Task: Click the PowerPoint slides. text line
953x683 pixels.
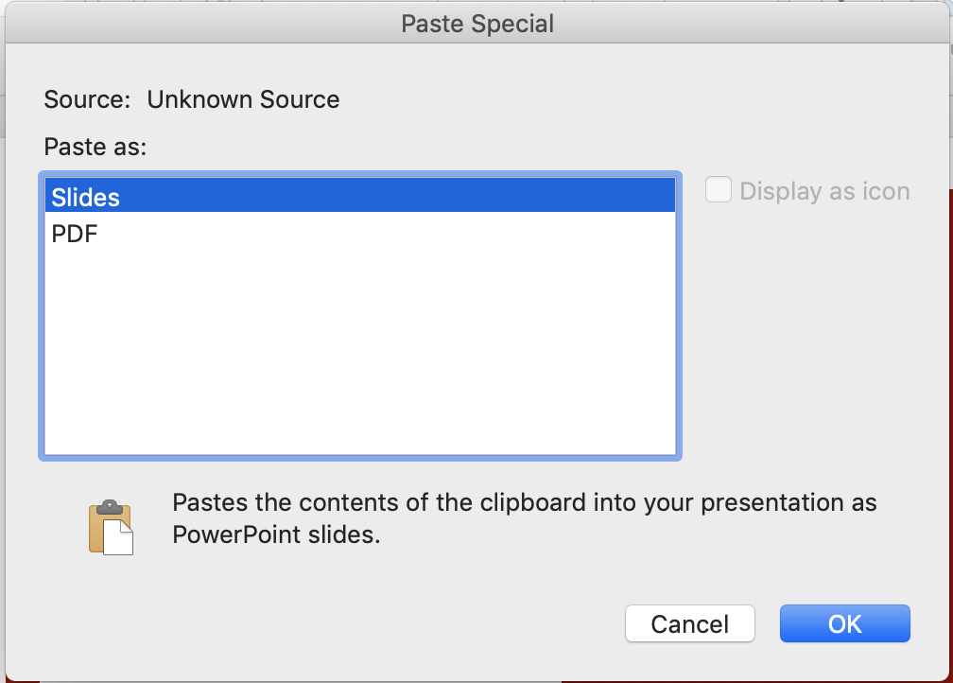Action: click(276, 534)
